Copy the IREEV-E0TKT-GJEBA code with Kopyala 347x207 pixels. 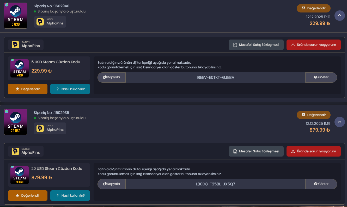(112, 77)
